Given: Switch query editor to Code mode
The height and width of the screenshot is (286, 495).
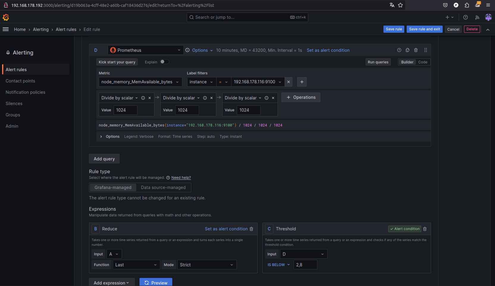Looking at the screenshot, I should 422,62.
